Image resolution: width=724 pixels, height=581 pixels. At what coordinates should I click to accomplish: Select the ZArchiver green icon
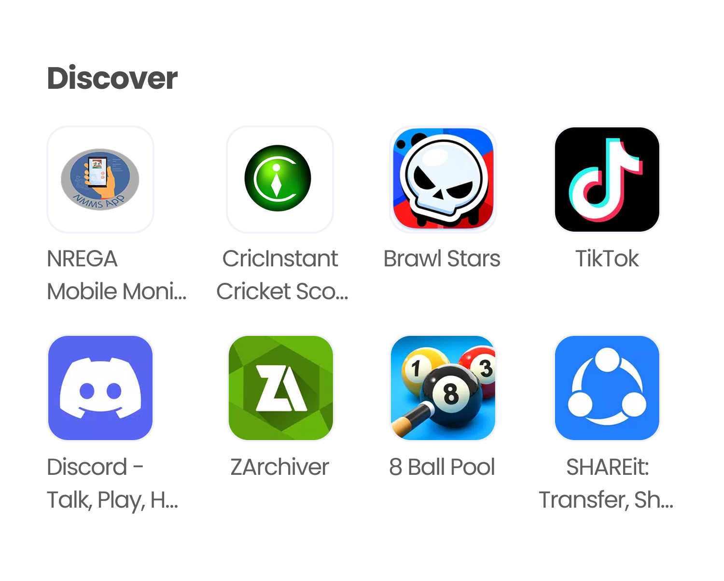[280, 388]
